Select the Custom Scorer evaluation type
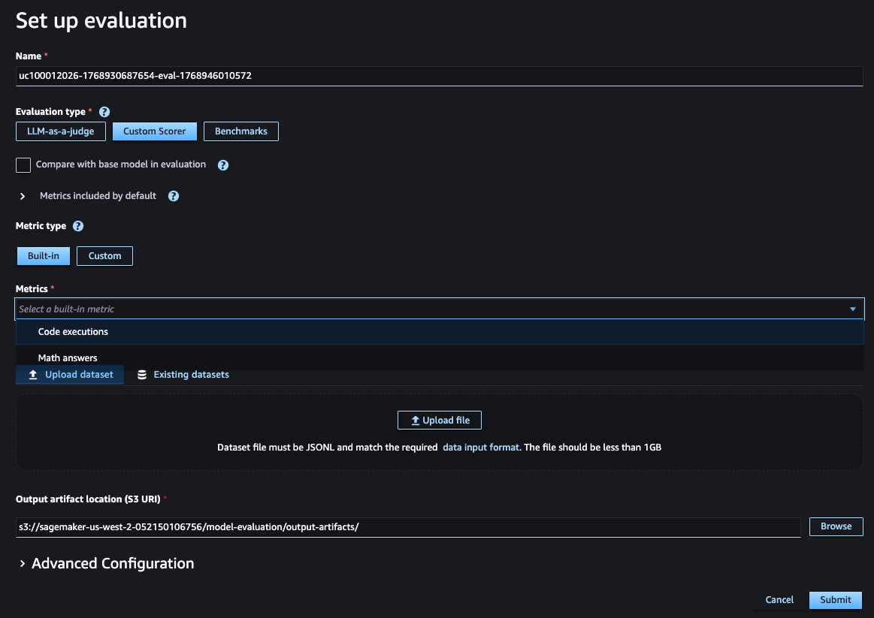 [x=154, y=131]
